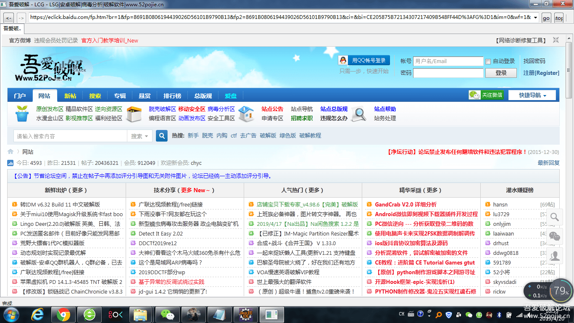Image resolution: width=574 pixels, height=323 pixels.
Task: Click the 关注微信 WeChat button
Action: coord(486,95)
